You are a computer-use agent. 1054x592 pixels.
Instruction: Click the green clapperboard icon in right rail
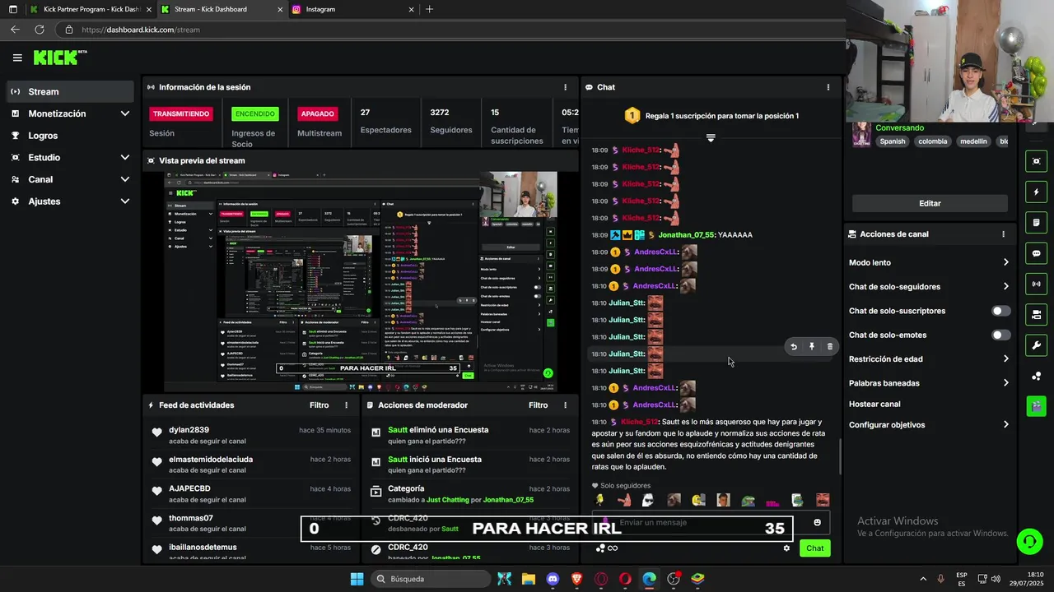[x=1036, y=406]
